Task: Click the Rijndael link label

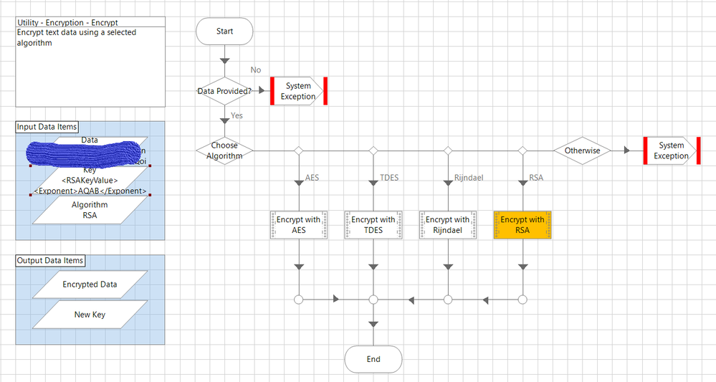Action: tap(469, 178)
